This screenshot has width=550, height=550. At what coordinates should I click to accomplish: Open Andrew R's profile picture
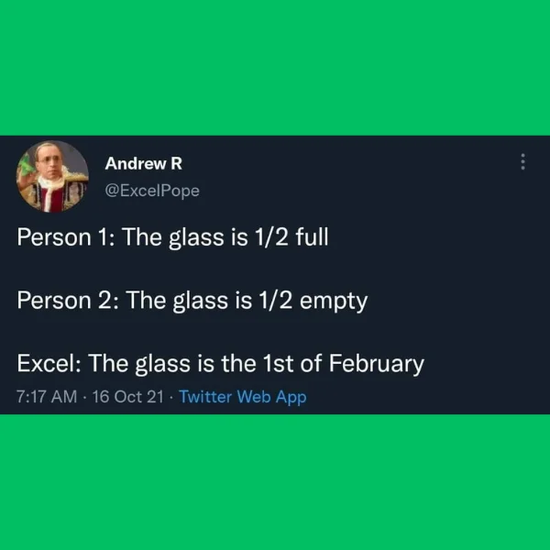52,176
